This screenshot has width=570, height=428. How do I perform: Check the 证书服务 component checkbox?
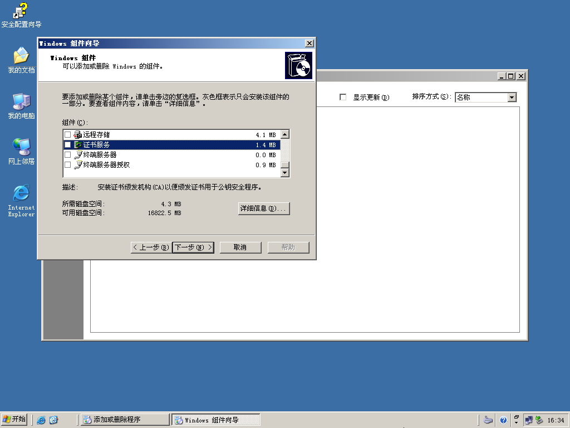tap(67, 145)
